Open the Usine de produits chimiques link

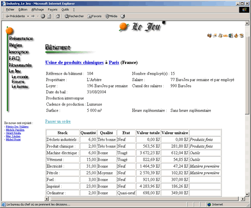coord(74,62)
